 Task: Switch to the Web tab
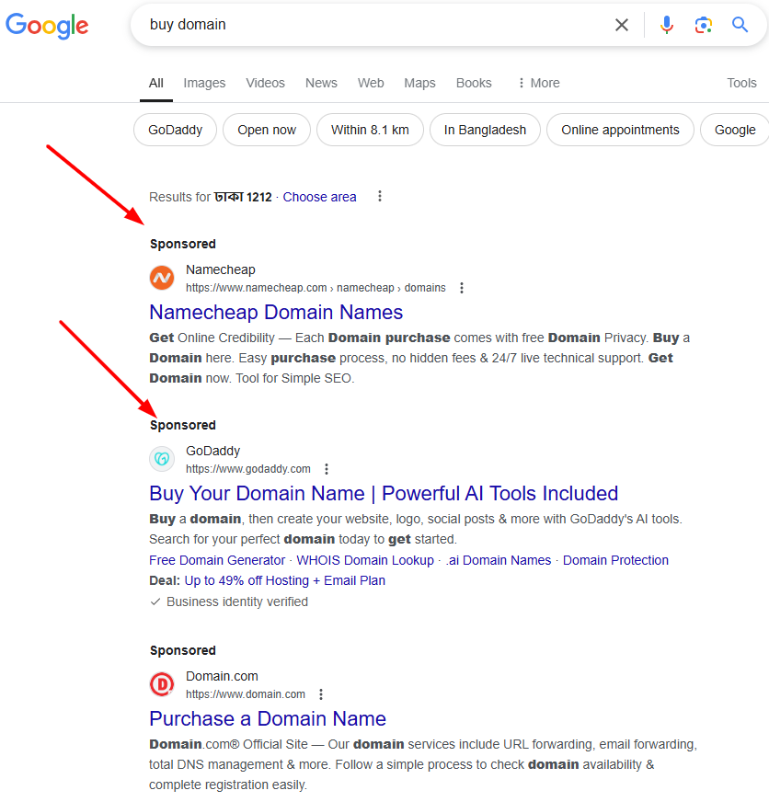(371, 83)
